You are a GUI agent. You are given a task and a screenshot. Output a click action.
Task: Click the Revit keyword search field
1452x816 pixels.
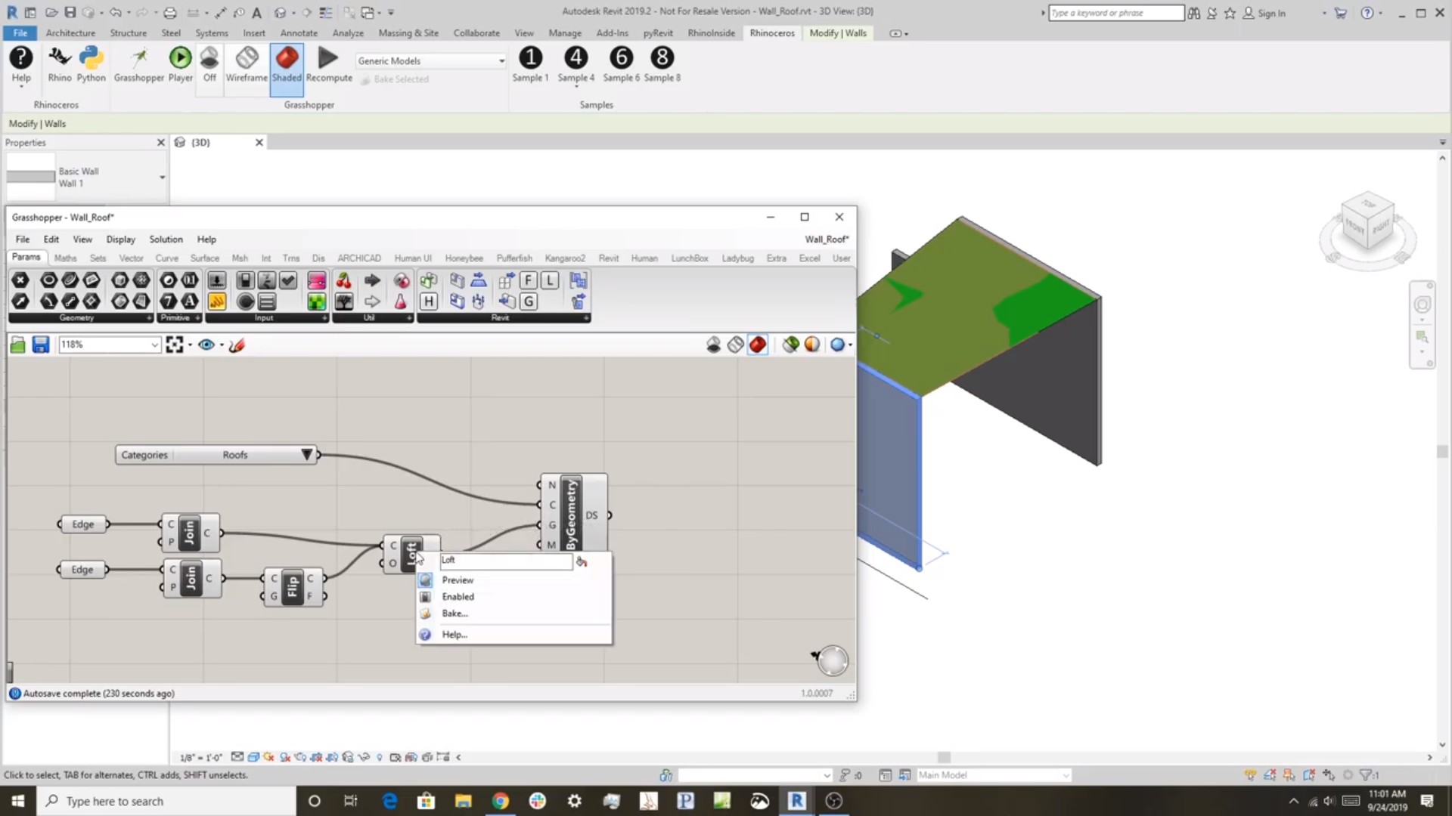tap(1115, 13)
